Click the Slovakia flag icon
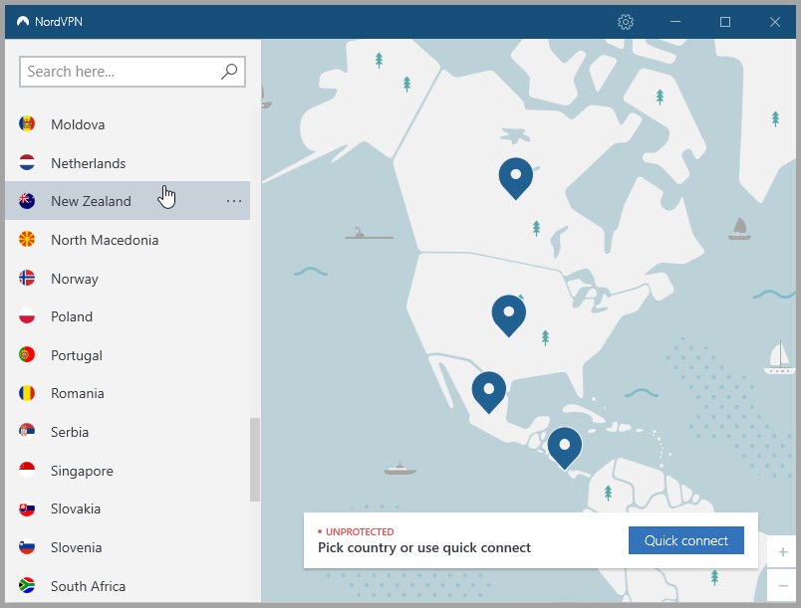 pos(27,508)
